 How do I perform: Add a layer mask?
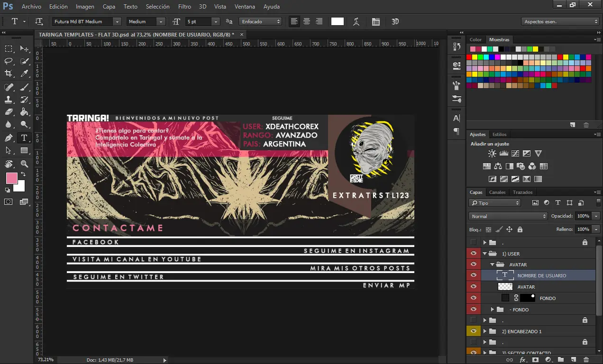pos(535,360)
